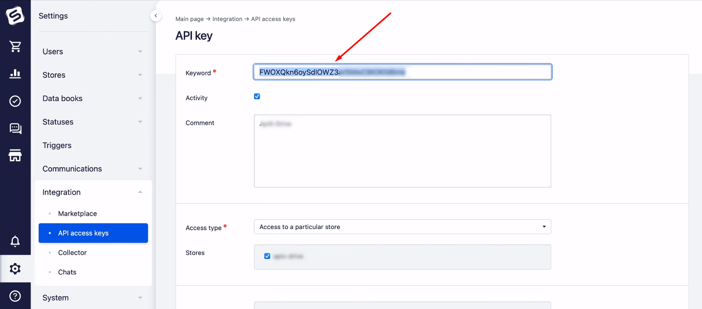Click the Access type field label
This screenshot has height=309, width=702.
coord(203,228)
